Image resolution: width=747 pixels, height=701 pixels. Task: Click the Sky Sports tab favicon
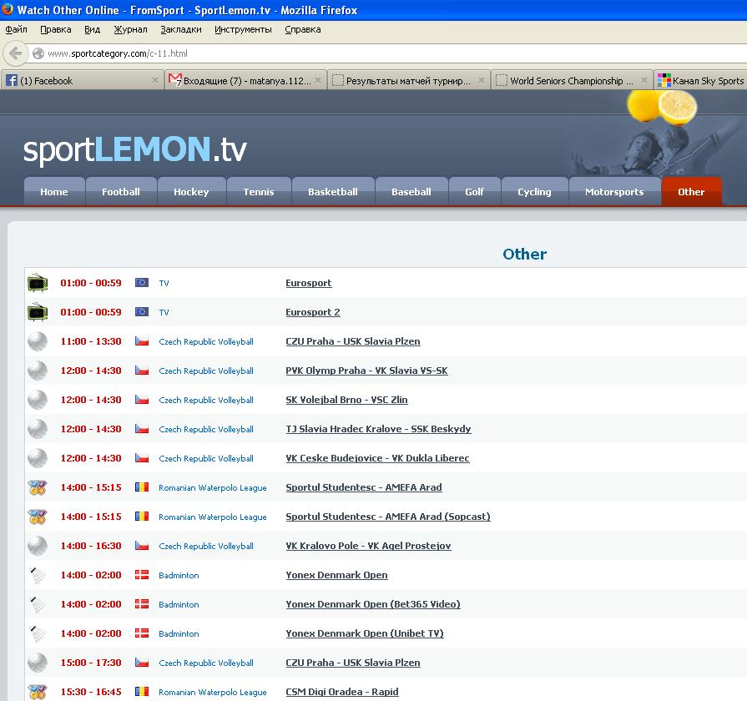[x=664, y=80]
